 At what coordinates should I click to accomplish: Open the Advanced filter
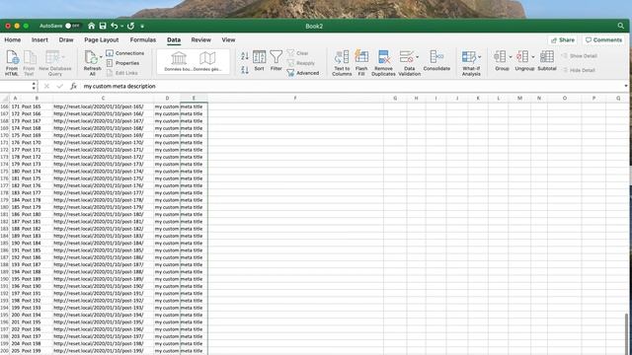[x=303, y=73]
